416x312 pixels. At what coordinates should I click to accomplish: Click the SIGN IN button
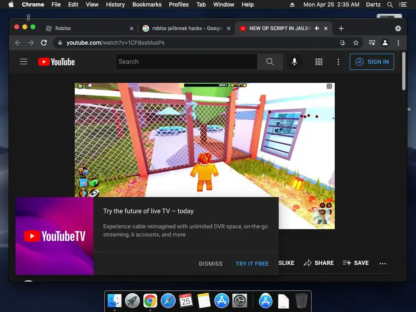pyautogui.click(x=372, y=62)
